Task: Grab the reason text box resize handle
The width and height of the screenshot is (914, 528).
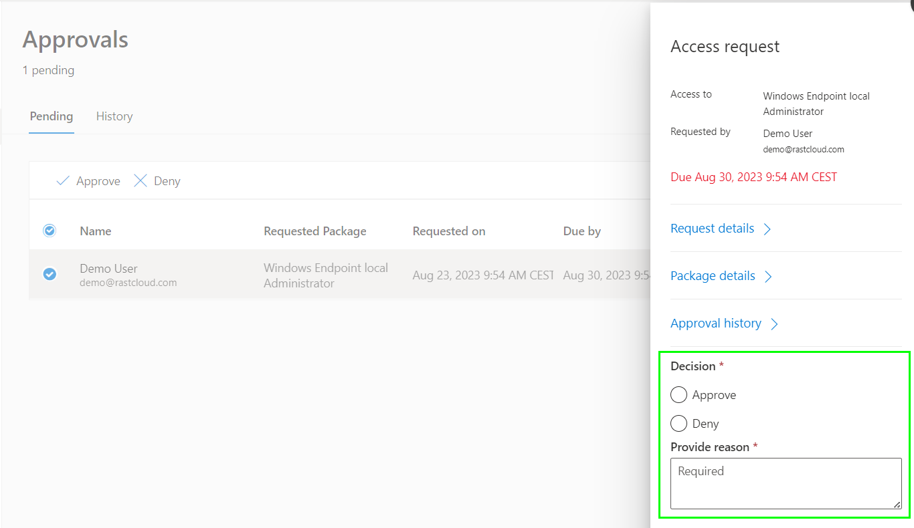Action: point(897,505)
